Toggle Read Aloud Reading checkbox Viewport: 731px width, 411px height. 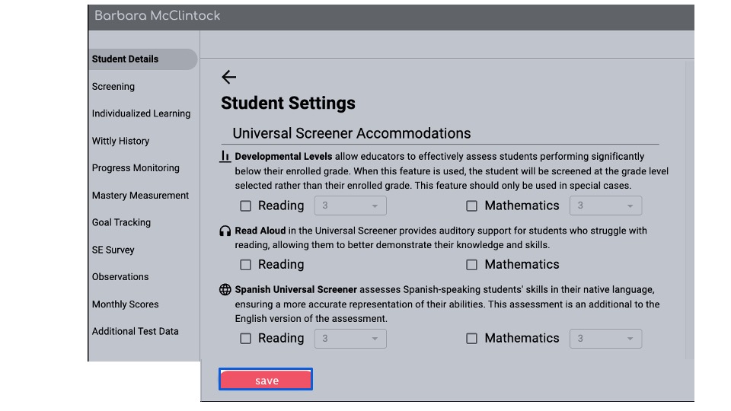pos(245,265)
